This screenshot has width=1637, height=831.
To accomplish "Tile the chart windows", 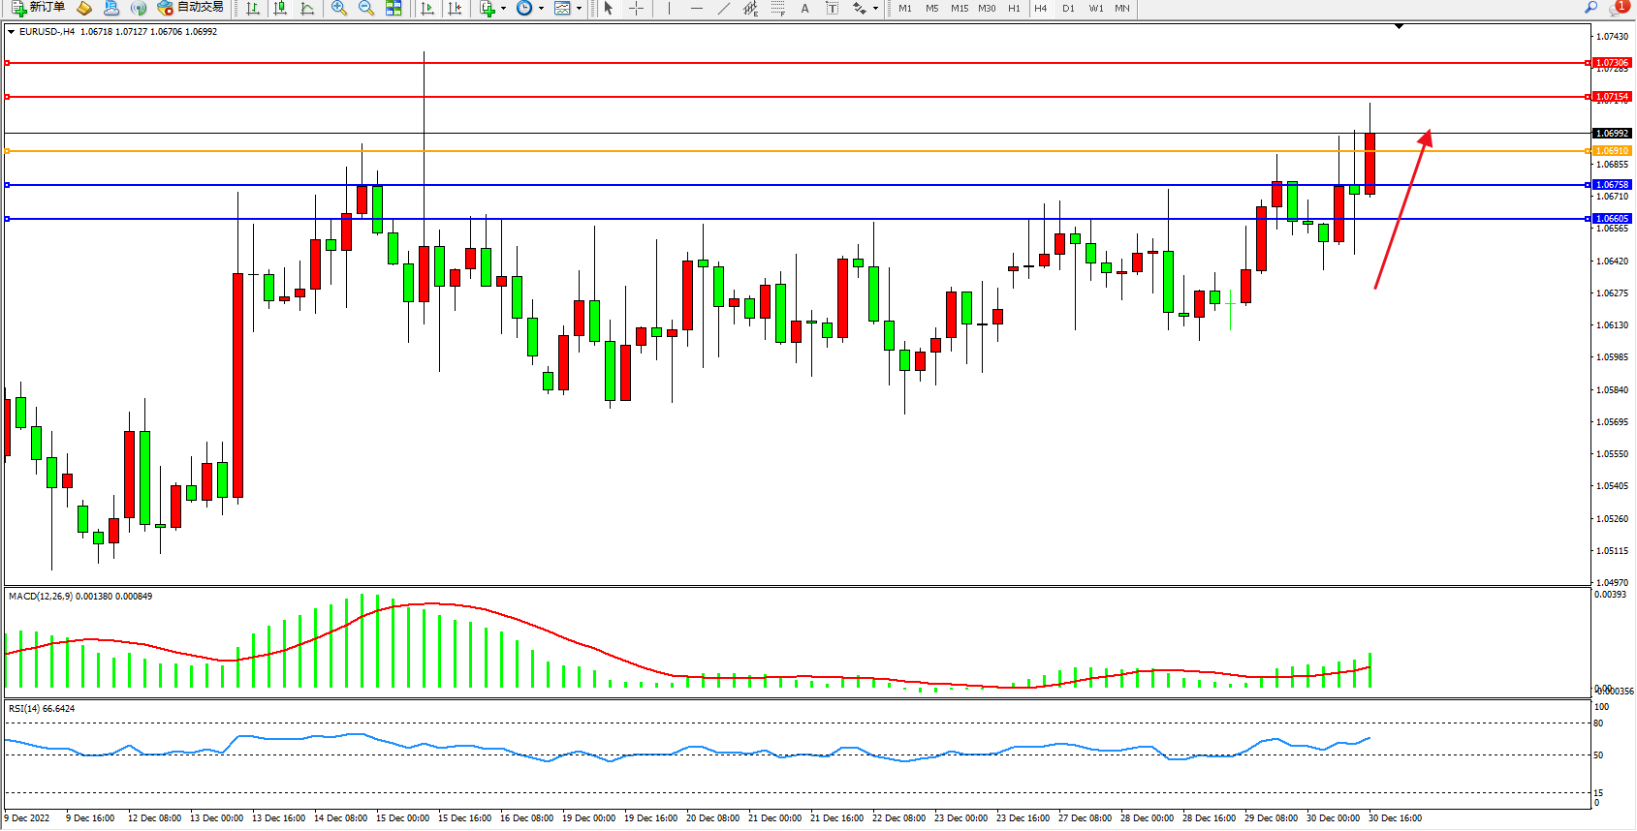I will [x=394, y=8].
